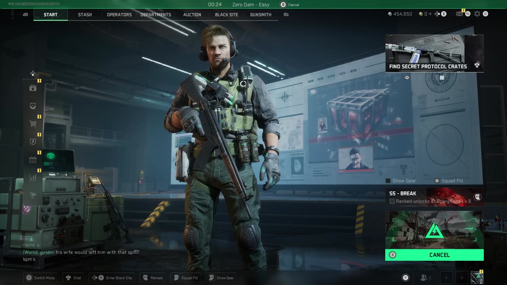Switch to the STASH tab
This screenshot has width=507, height=285.
click(85, 15)
